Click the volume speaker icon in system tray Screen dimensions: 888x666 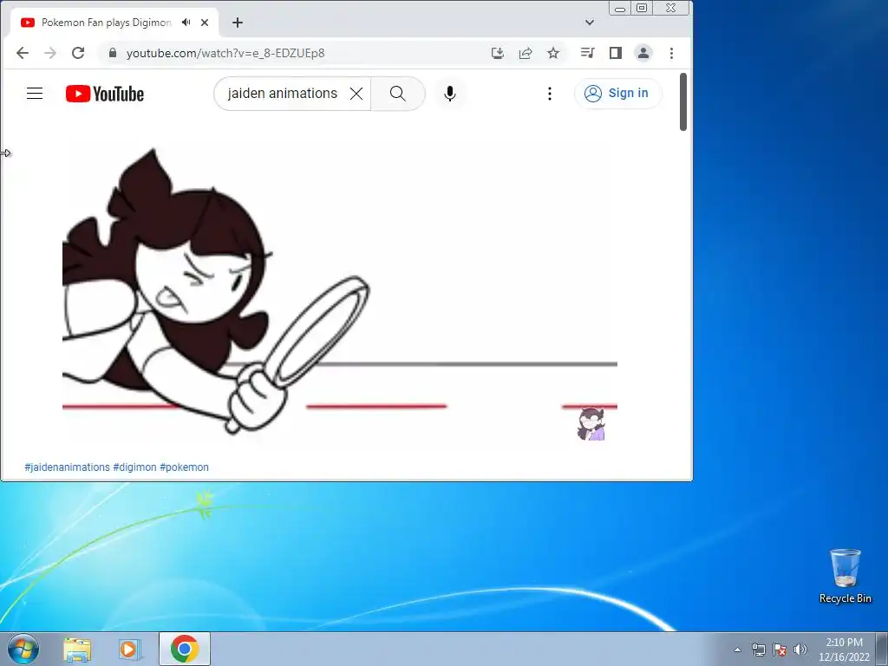[x=800, y=650]
